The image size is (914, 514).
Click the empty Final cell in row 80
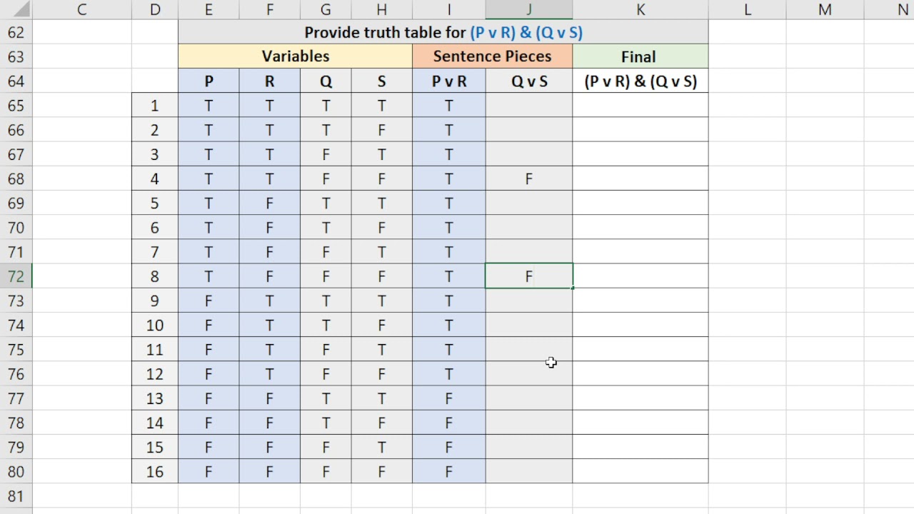tap(640, 472)
